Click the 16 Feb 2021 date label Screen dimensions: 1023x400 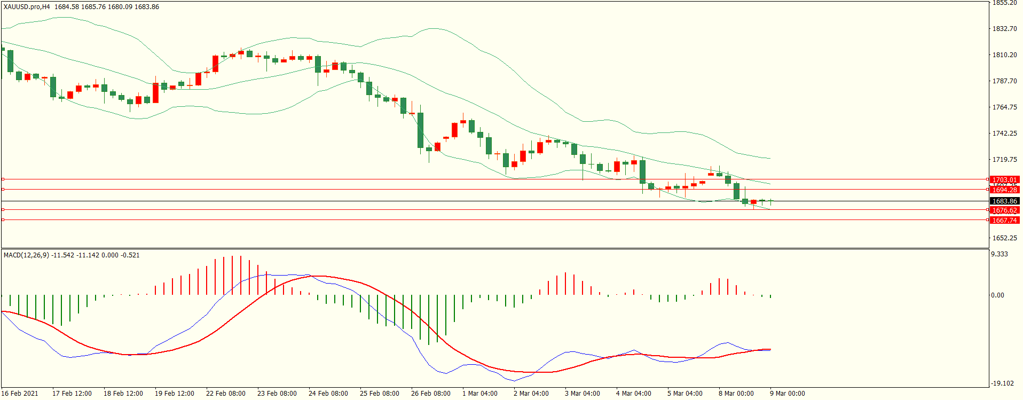(20, 394)
